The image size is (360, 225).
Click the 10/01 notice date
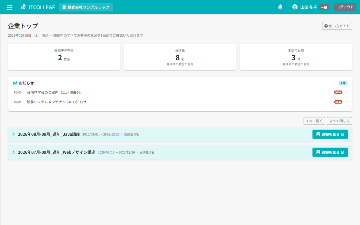click(x=17, y=102)
